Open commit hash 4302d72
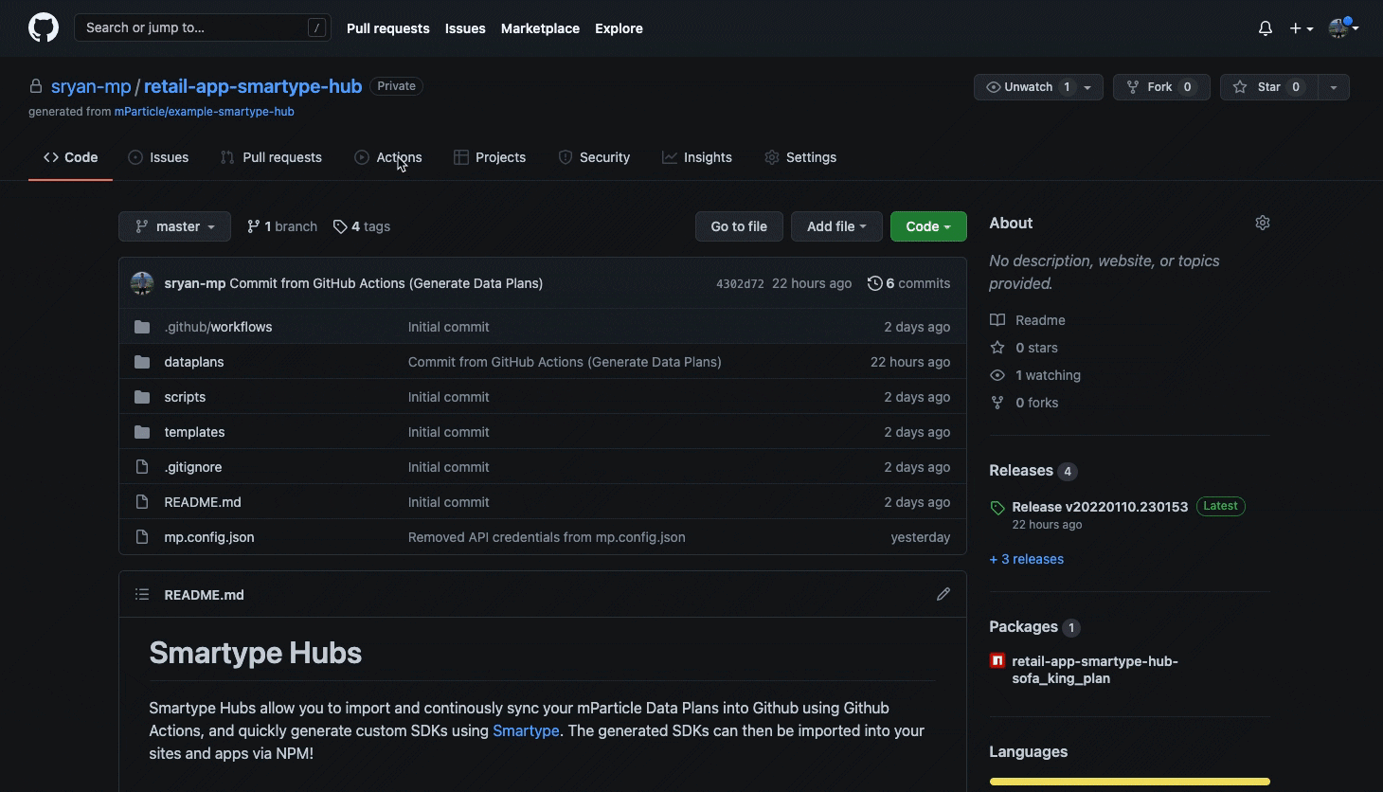The width and height of the screenshot is (1383, 792). click(x=740, y=284)
